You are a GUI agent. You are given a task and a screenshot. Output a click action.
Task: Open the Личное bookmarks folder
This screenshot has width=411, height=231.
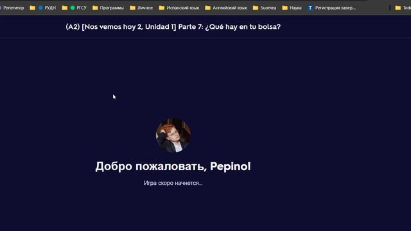(141, 8)
